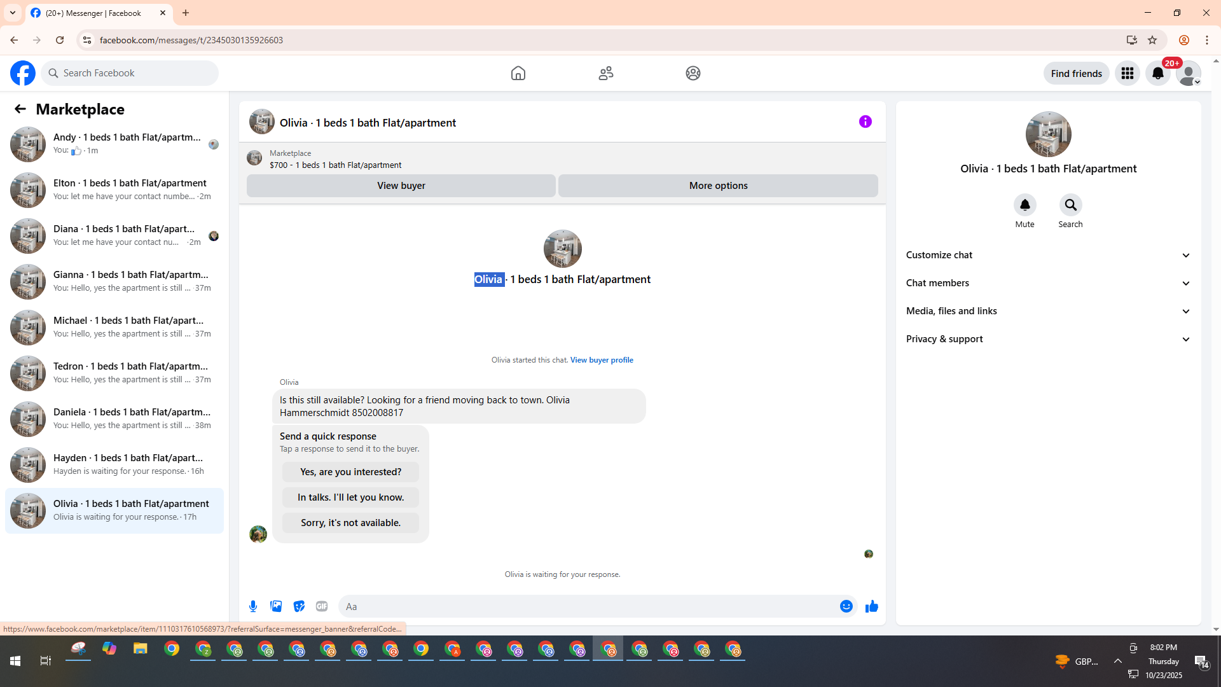Expand the Customize chat section
Screen dimensions: 1221x687
1048,255
